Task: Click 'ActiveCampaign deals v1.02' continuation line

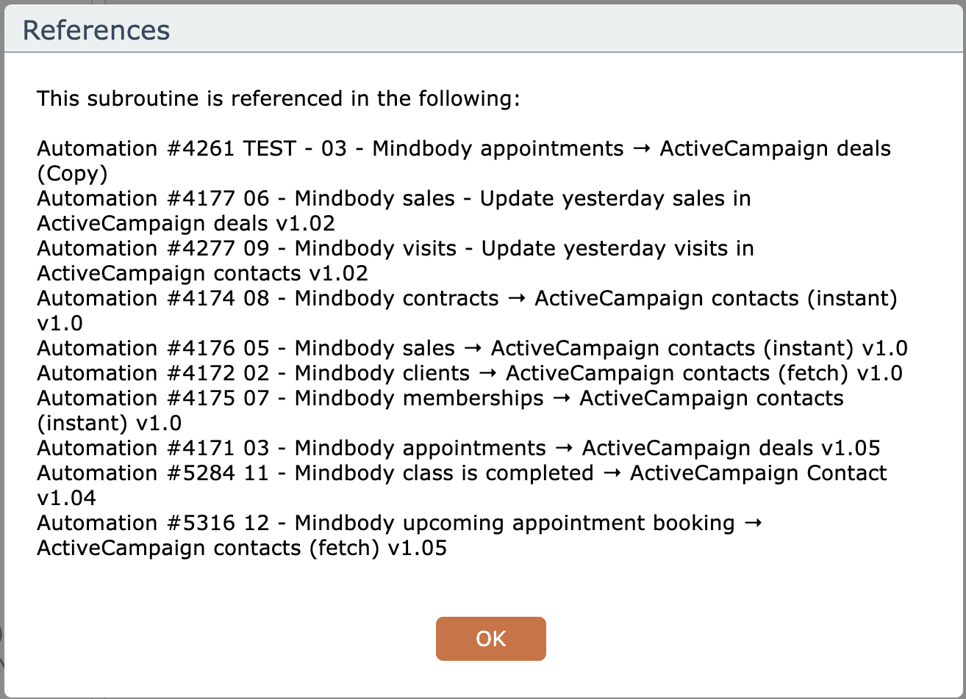Action: tap(186, 224)
